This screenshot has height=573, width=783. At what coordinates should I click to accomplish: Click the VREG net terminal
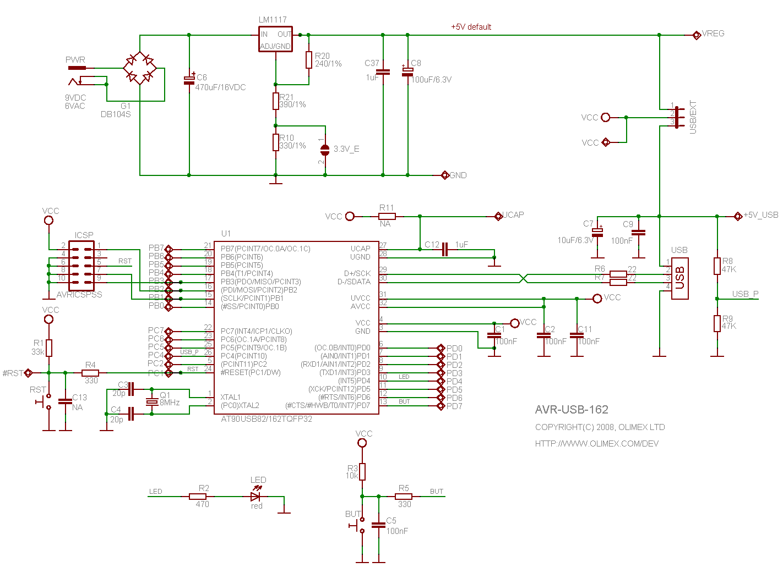point(697,35)
